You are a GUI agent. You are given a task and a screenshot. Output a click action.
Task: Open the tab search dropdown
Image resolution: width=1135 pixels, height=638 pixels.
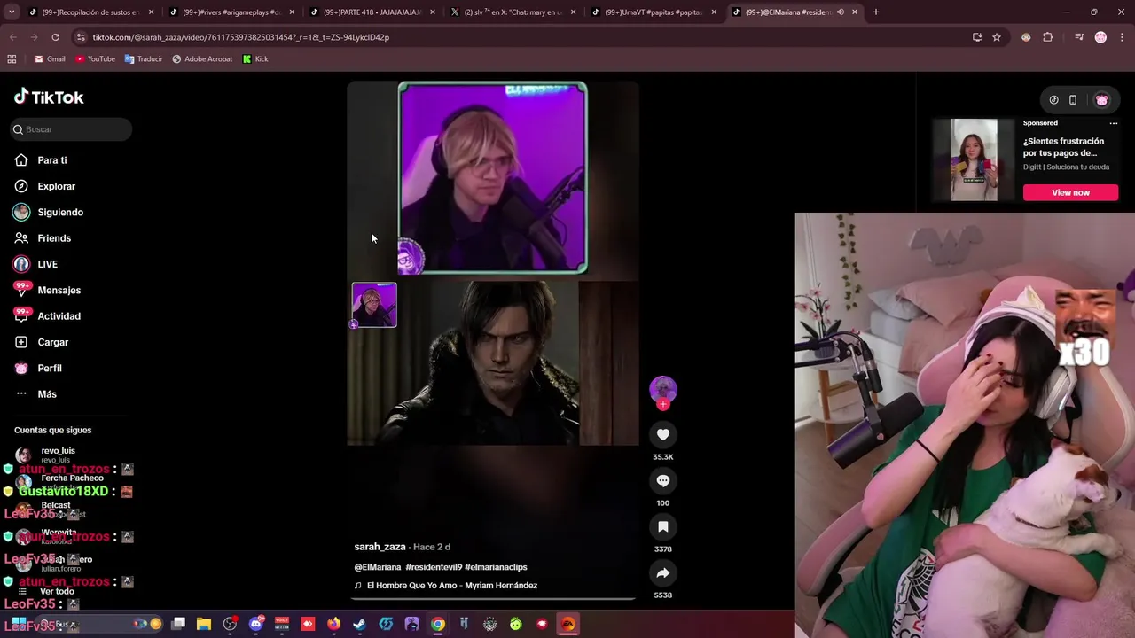12,12
